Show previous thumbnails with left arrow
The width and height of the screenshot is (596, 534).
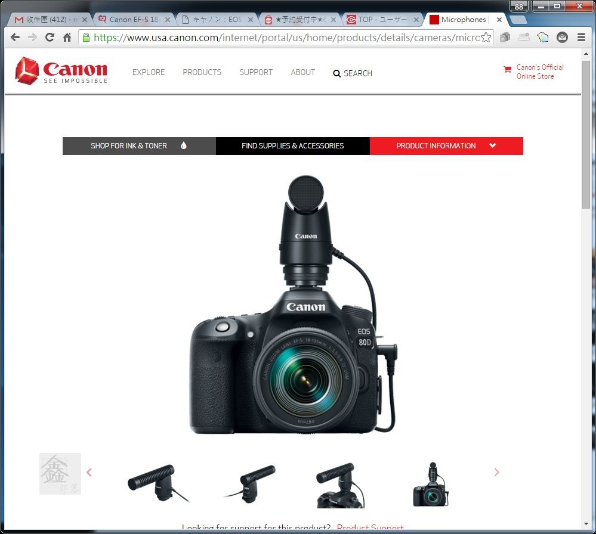[89, 473]
